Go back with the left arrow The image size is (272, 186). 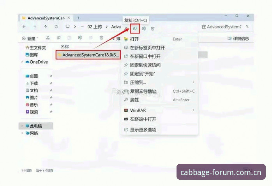click(24, 27)
